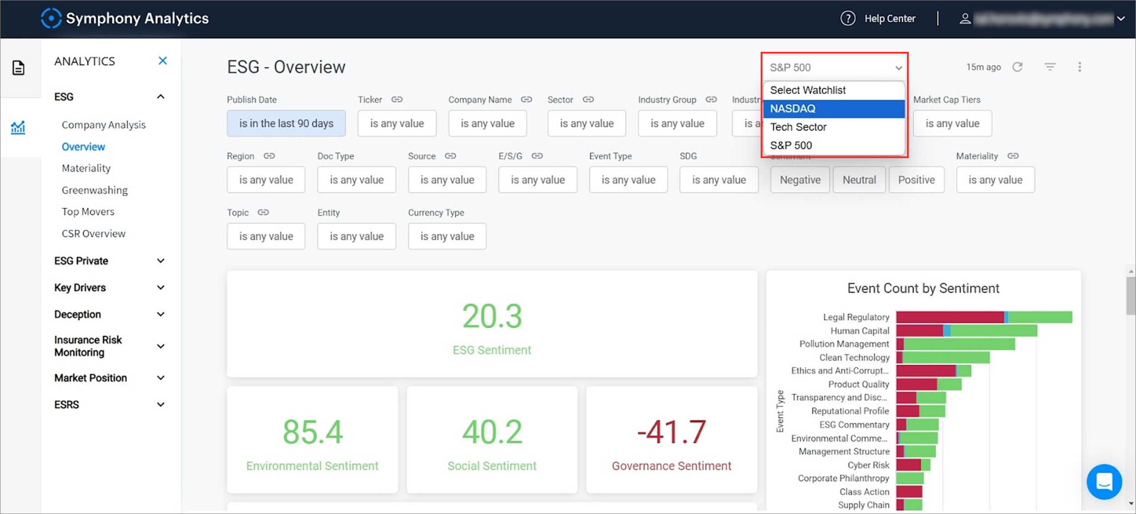The height and width of the screenshot is (514, 1136).
Task: Click Help Center link
Action: (x=890, y=19)
